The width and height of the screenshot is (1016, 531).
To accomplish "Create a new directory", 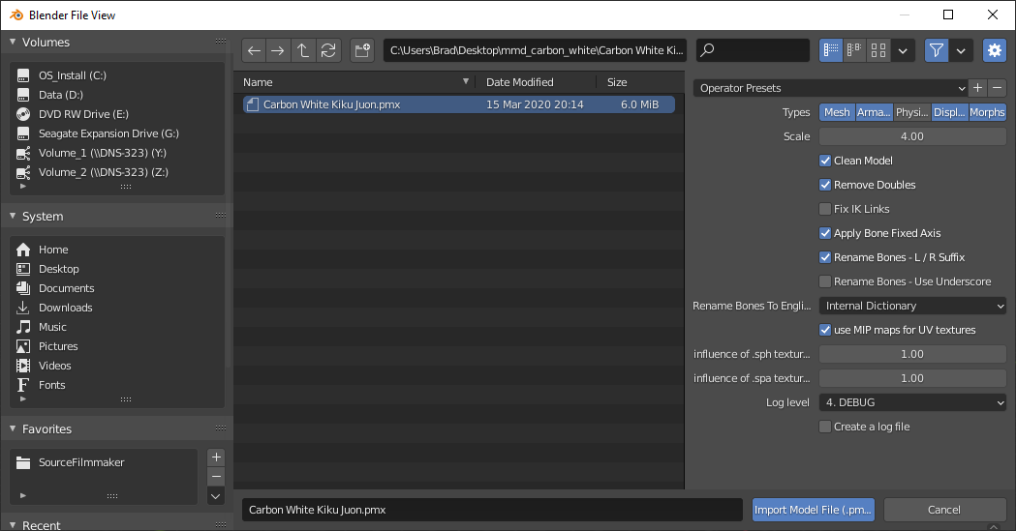I will [x=362, y=50].
